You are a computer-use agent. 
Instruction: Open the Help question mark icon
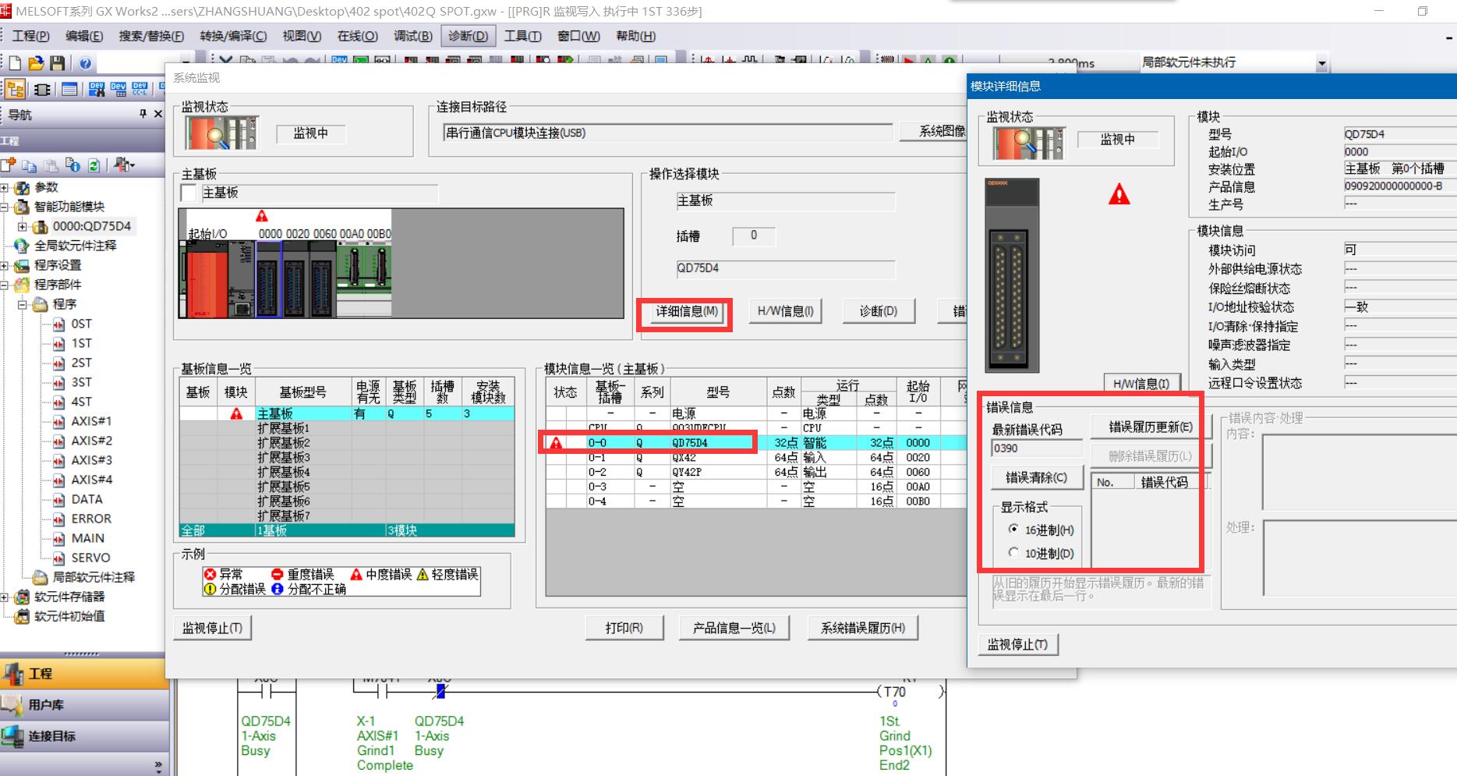pyautogui.click(x=85, y=63)
